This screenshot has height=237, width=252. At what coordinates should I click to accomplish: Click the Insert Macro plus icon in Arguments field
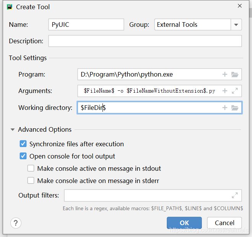pos(225,91)
